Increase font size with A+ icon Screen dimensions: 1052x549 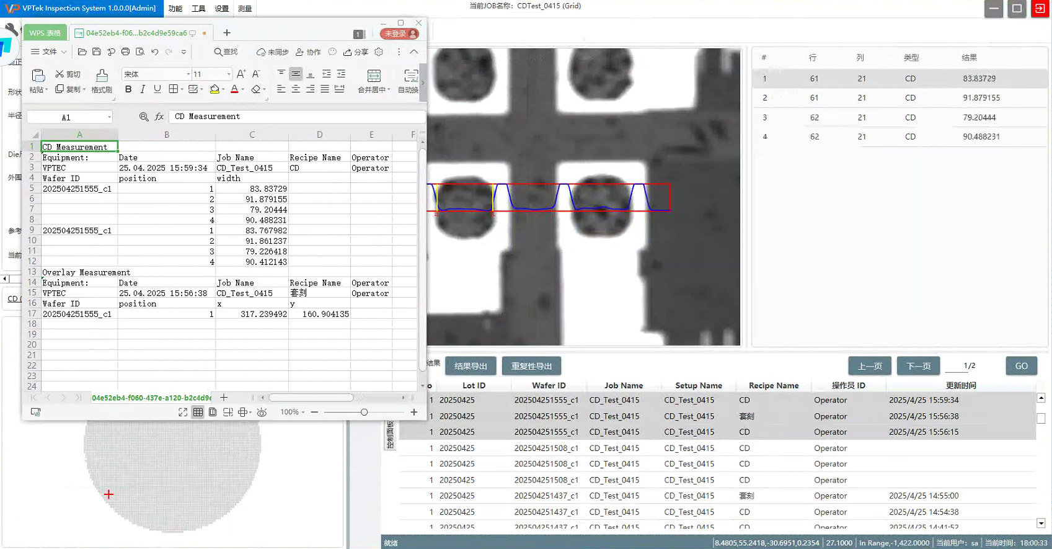pyautogui.click(x=241, y=74)
